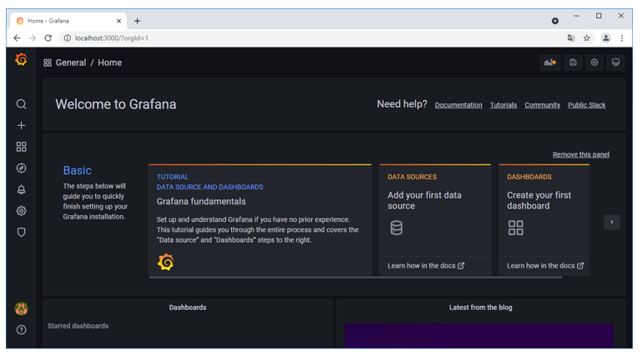Open the Alerting bell icon

[22, 189]
